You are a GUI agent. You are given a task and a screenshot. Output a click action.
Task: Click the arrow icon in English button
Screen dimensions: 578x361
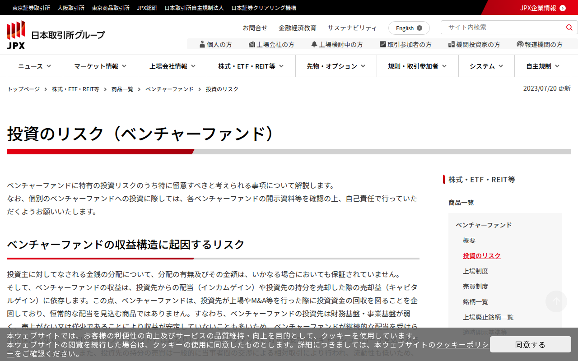[420, 28]
